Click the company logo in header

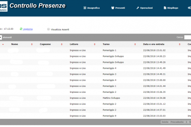pyautogui.click(x=3, y=6)
